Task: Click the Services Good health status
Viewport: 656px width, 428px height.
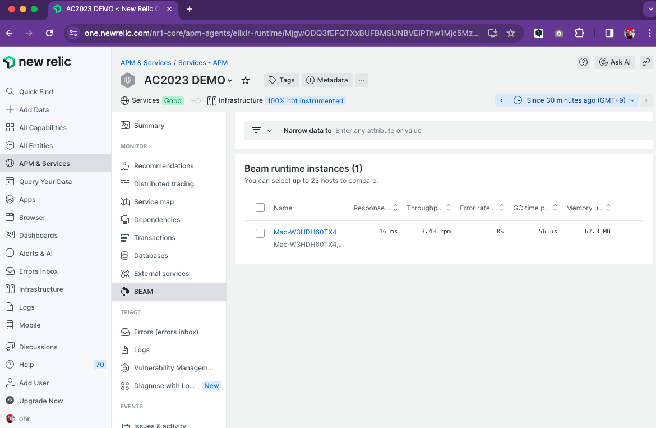Action: click(x=152, y=101)
